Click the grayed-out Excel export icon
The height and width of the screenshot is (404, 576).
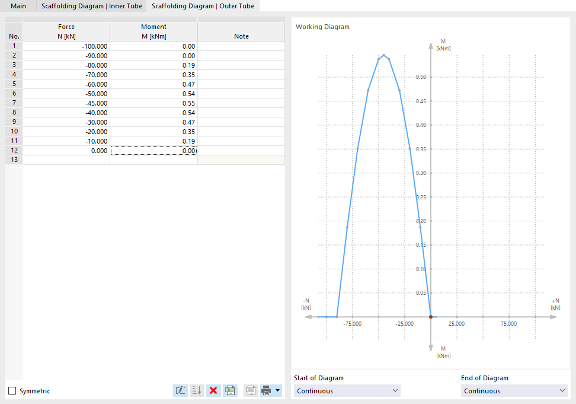[x=251, y=390]
